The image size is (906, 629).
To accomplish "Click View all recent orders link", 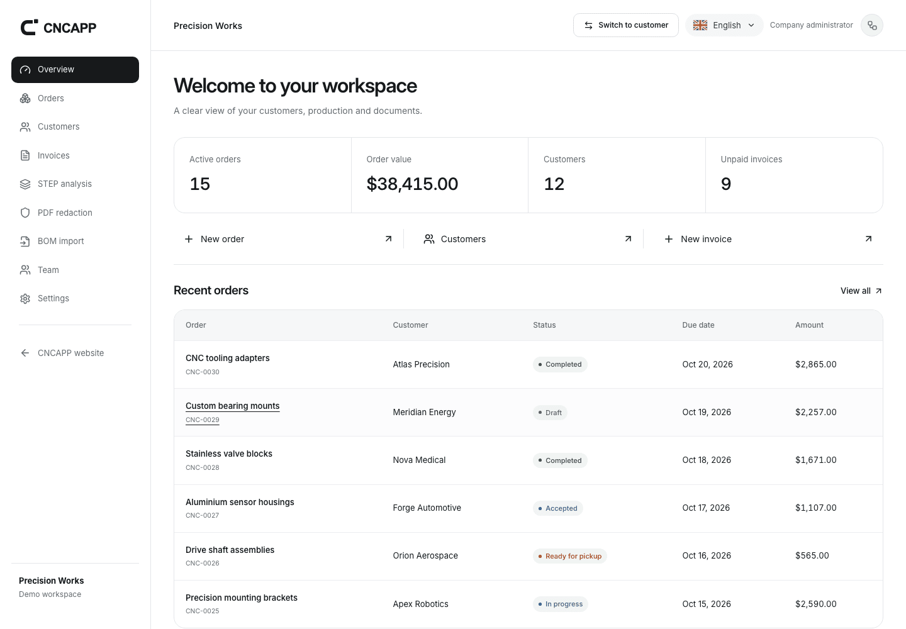I will (861, 291).
